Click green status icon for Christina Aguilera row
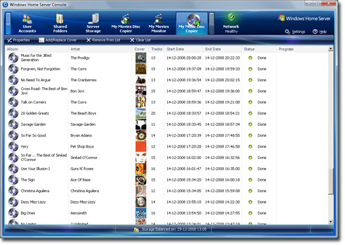The height and width of the screenshot is (245, 345). 250,191
